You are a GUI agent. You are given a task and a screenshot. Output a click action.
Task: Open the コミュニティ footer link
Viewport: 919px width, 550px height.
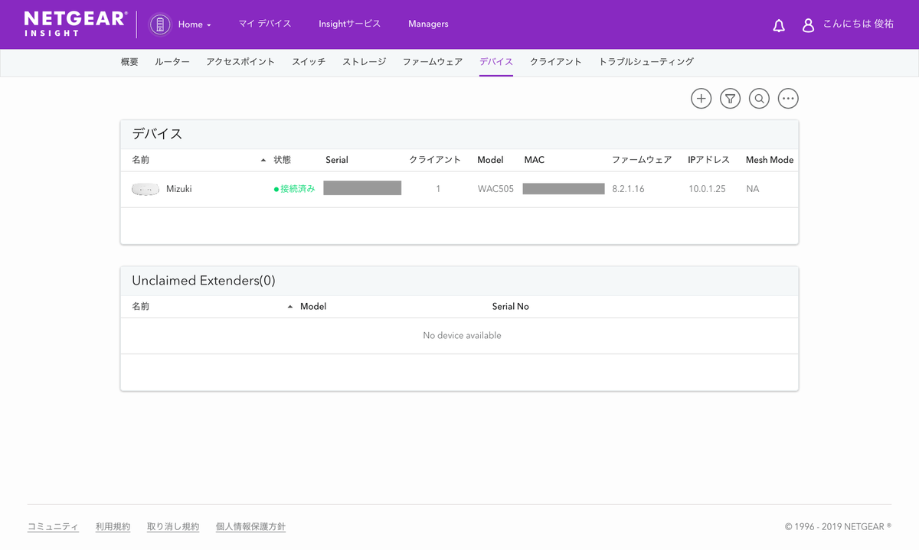[x=53, y=527]
